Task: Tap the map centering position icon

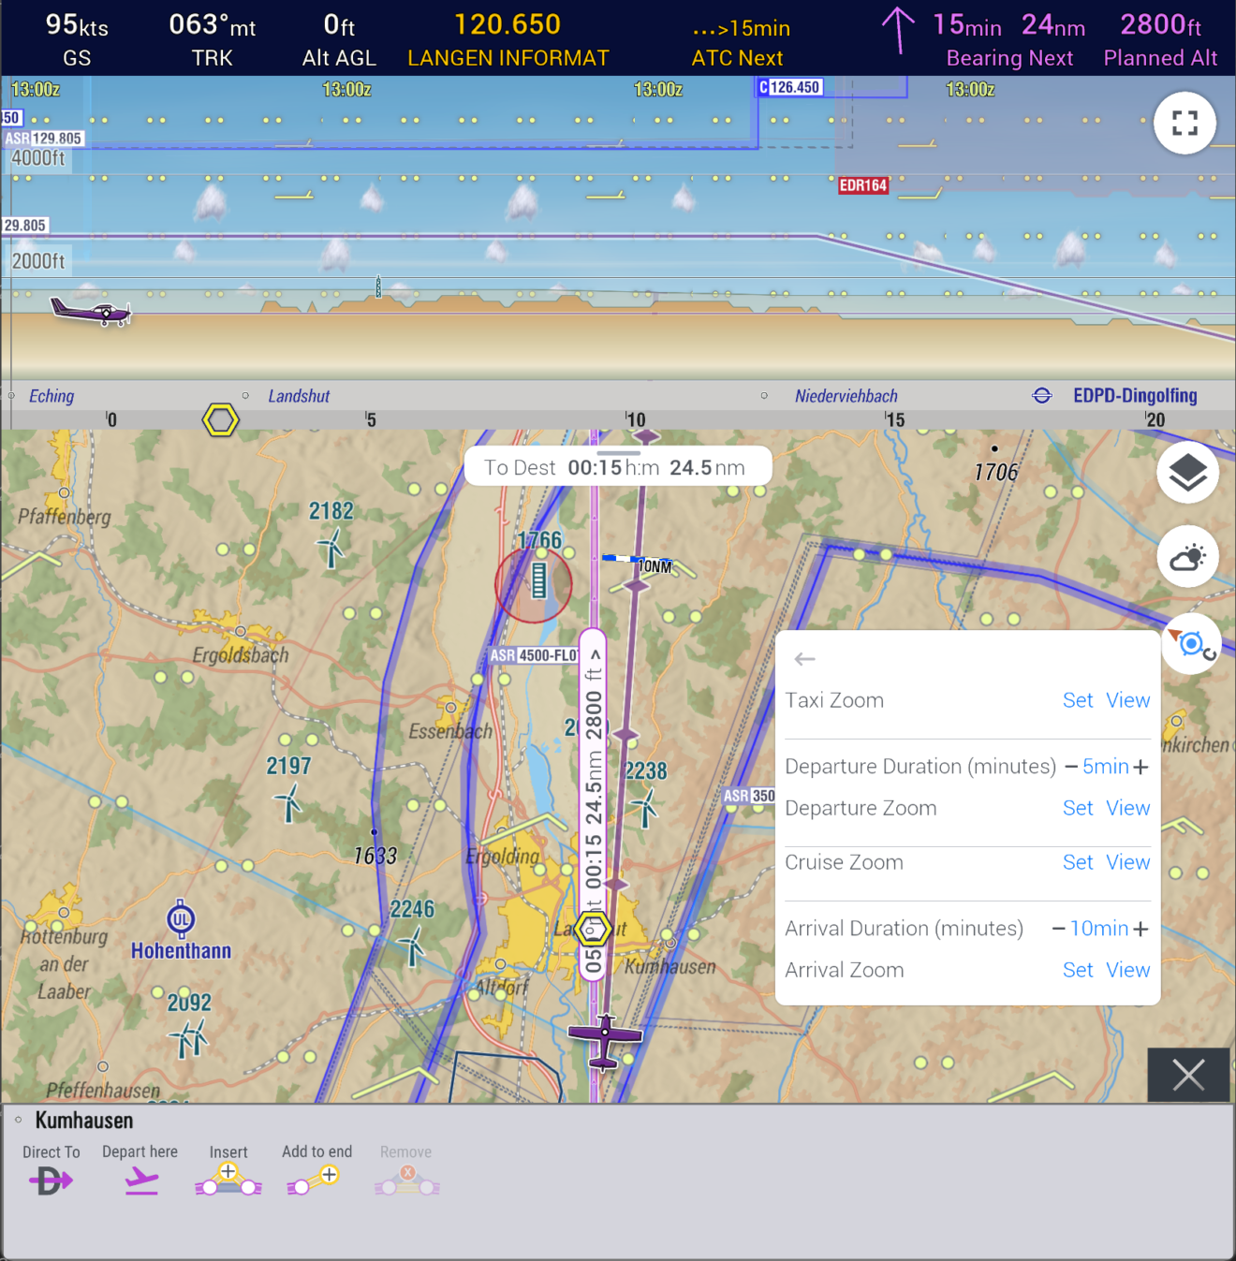Action: (x=1192, y=644)
